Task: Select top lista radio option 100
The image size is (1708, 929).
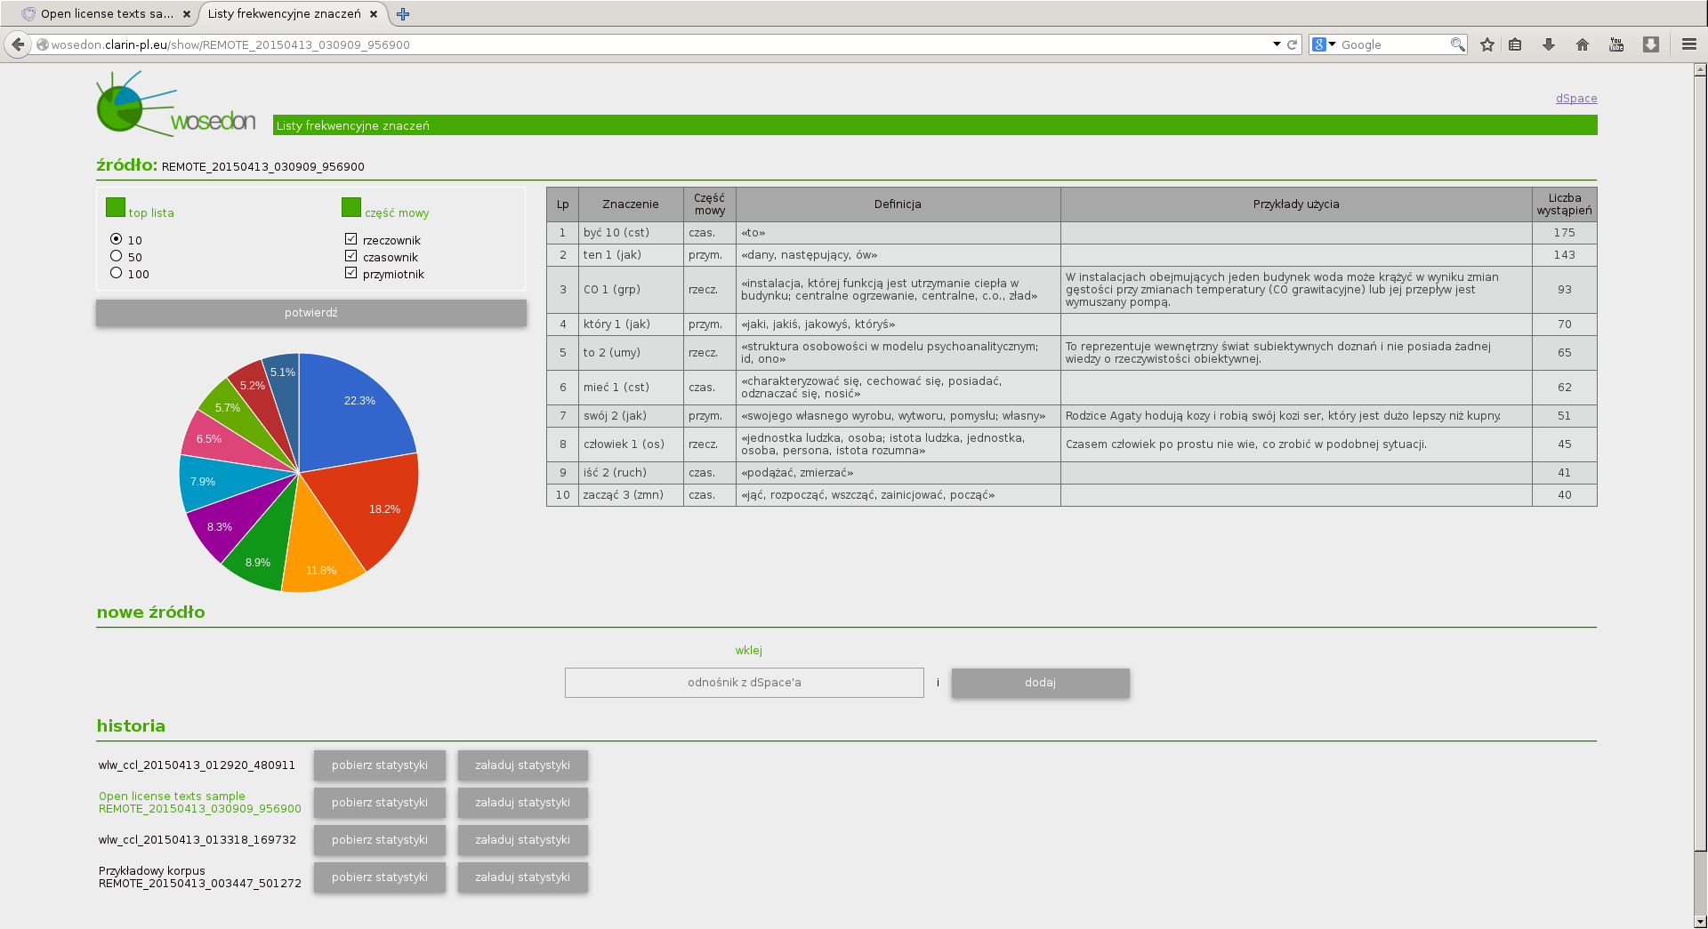Action: 116,273
